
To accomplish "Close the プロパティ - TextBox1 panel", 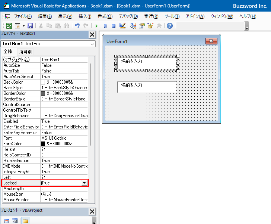I will click(92, 34).
